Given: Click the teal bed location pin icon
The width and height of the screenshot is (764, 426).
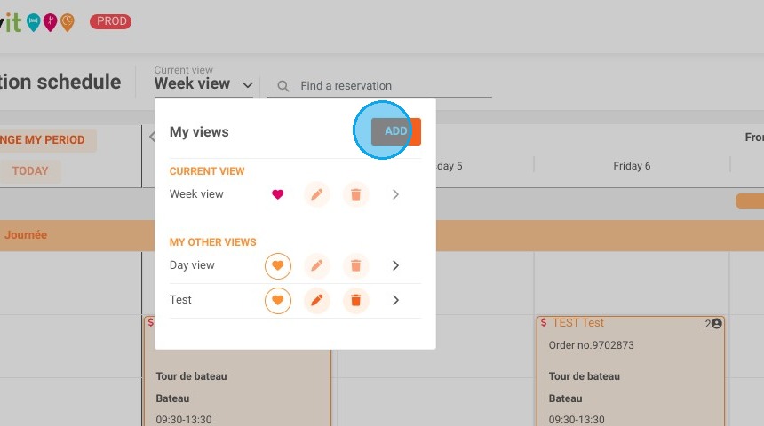Looking at the screenshot, I should pos(34,22).
